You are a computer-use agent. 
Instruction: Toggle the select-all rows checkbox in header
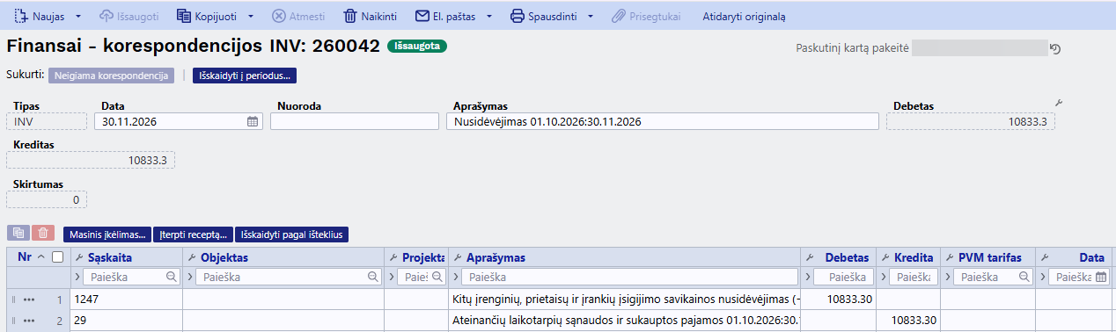click(x=58, y=257)
